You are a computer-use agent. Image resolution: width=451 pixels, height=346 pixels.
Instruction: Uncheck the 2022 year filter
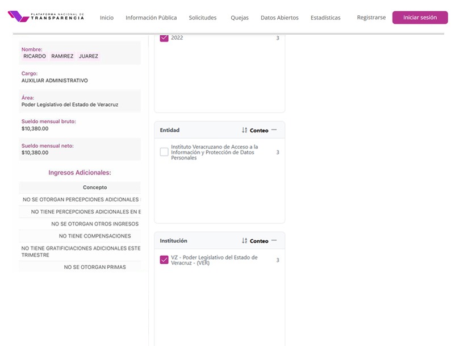(164, 38)
